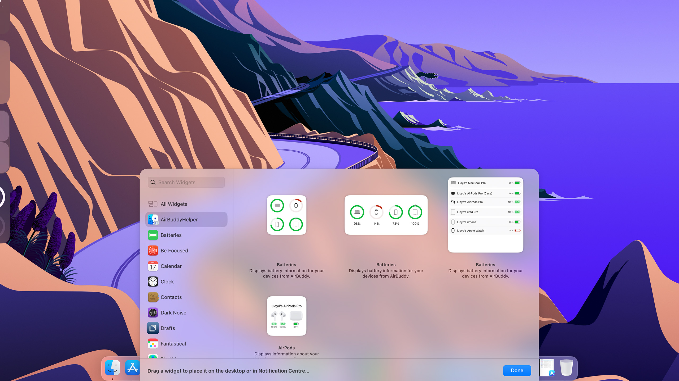679x381 pixels.
Task: Click the 73% iPhone ring
Action: pyautogui.click(x=396, y=212)
